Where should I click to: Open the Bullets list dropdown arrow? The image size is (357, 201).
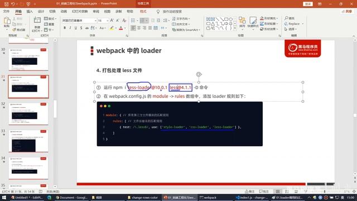point(137,21)
